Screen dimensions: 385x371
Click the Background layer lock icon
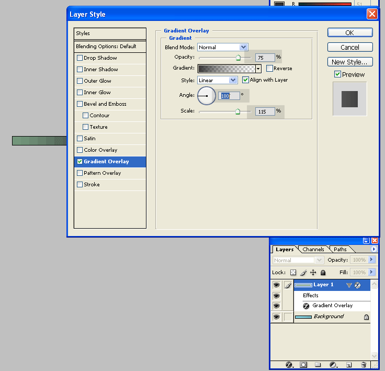366,317
